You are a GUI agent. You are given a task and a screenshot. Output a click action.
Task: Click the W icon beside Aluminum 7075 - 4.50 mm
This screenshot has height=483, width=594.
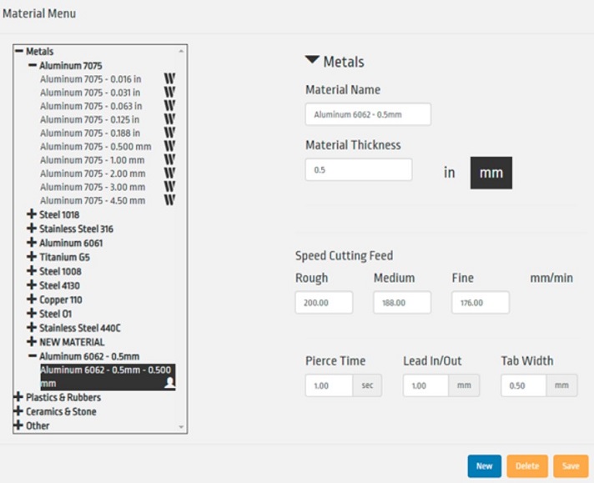[169, 200]
